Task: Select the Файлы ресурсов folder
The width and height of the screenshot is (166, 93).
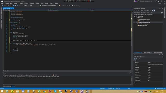Action: tap(143, 26)
